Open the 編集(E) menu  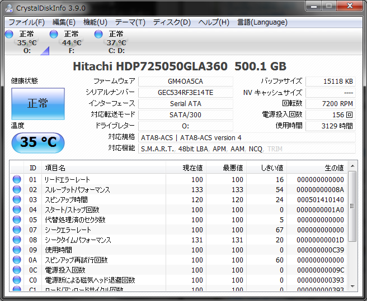pos(64,22)
